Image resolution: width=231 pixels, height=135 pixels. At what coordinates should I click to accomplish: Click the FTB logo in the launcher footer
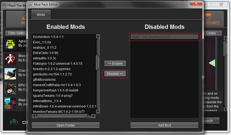click(14, 122)
